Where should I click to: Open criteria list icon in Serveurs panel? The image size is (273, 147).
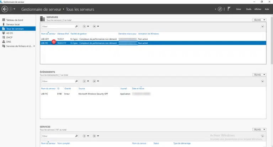click(85, 26)
